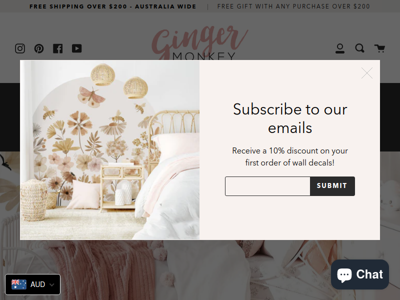Open the Shopify Chat widget
This screenshot has height=300, width=400.
(360, 274)
